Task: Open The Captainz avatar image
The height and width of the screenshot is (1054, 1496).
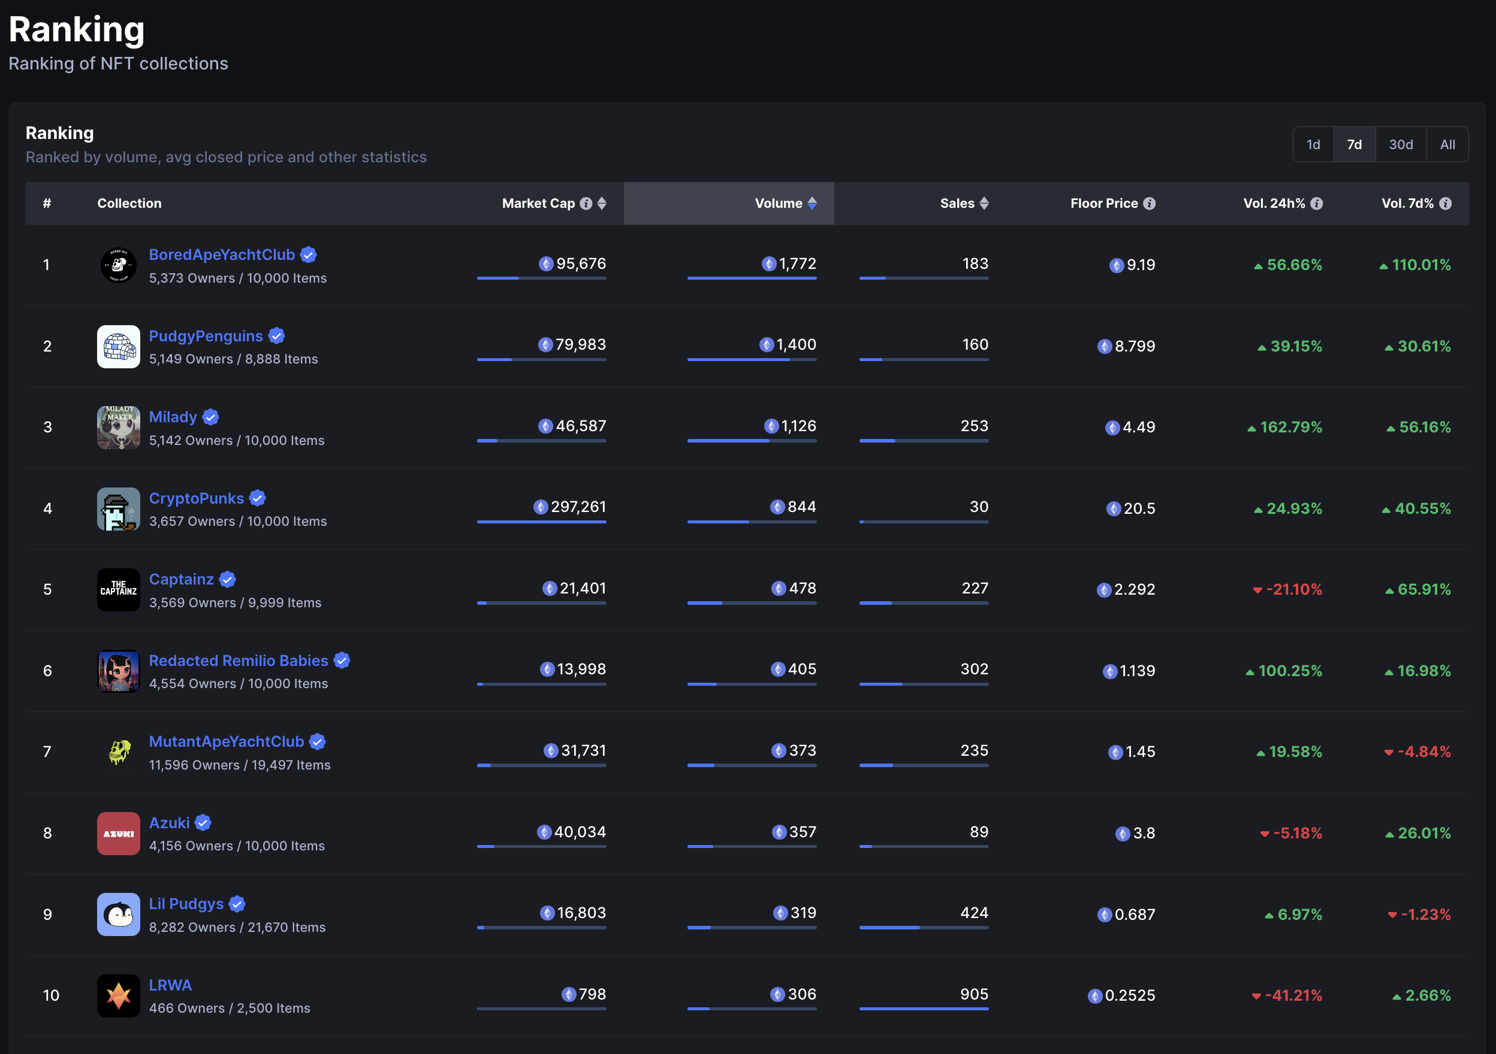Action: point(119,590)
